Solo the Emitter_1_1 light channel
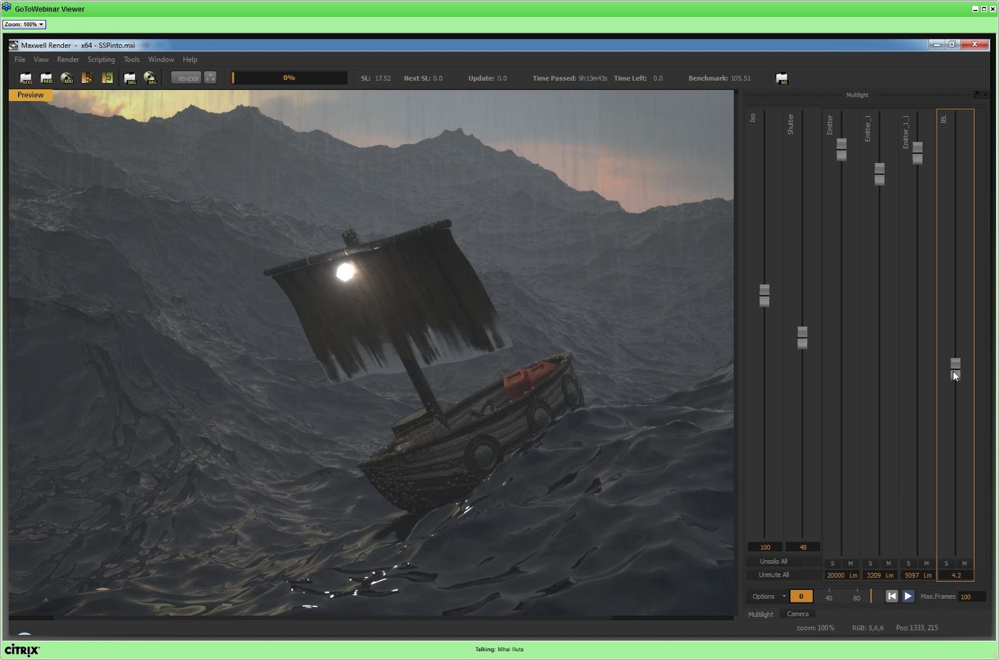 click(x=908, y=563)
